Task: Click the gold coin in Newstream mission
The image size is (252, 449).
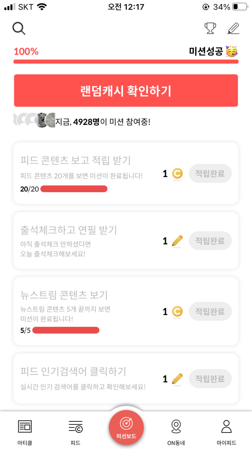Action: [x=177, y=312]
